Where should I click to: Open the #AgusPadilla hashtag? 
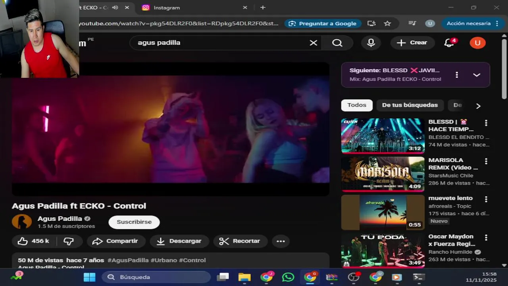pos(128,260)
